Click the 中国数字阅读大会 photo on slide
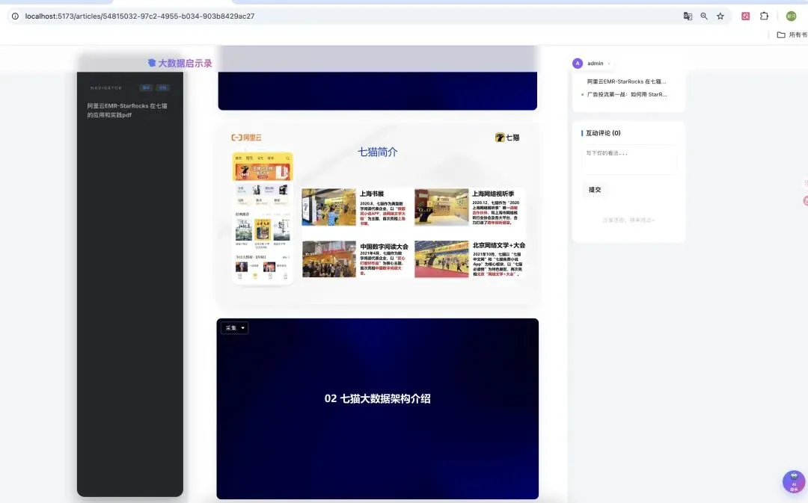This screenshot has width=808, height=503. [328, 259]
